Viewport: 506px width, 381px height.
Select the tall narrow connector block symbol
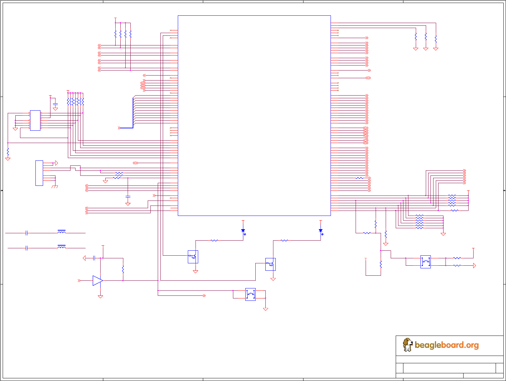tap(39, 173)
